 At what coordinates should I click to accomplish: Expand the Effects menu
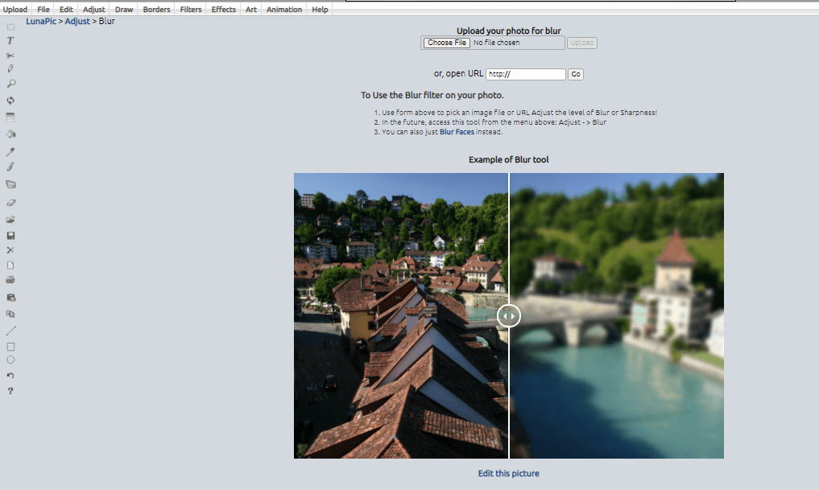pyautogui.click(x=224, y=10)
